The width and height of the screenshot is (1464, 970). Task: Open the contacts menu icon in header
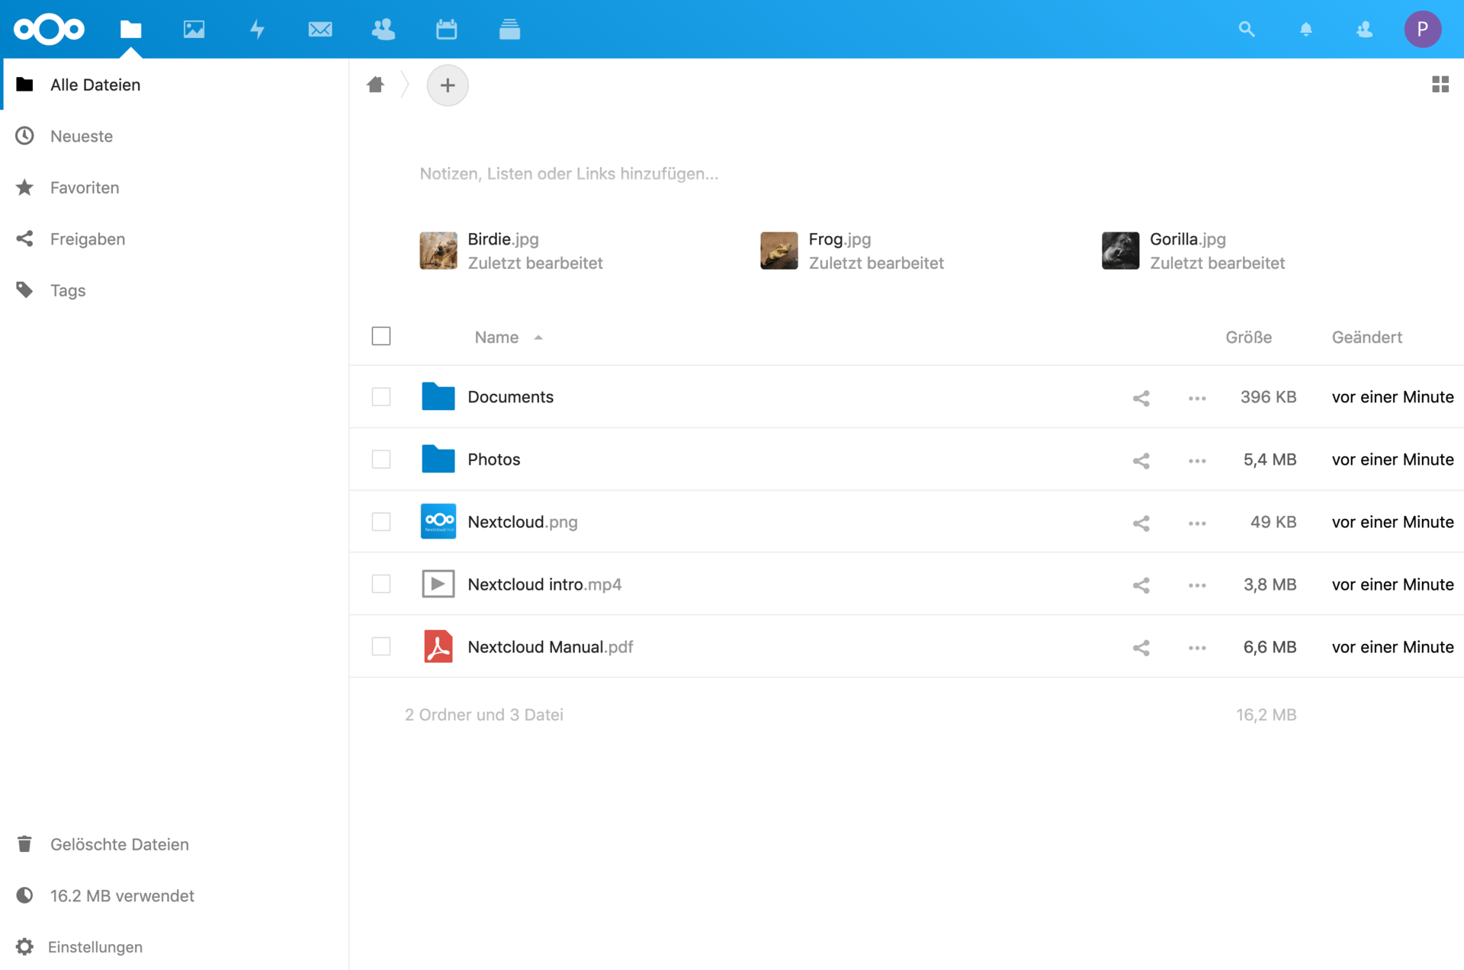click(1364, 29)
